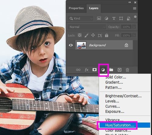Open the Normal blend mode dropdown
Screen dimensions: 152x135
(87, 27)
